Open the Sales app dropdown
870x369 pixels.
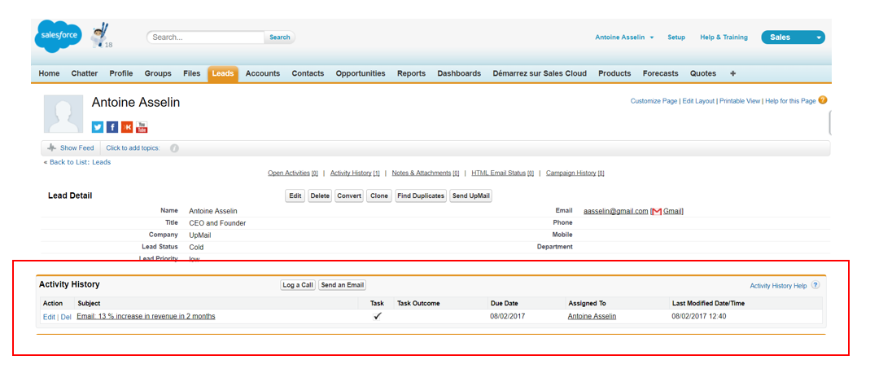click(793, 37)
